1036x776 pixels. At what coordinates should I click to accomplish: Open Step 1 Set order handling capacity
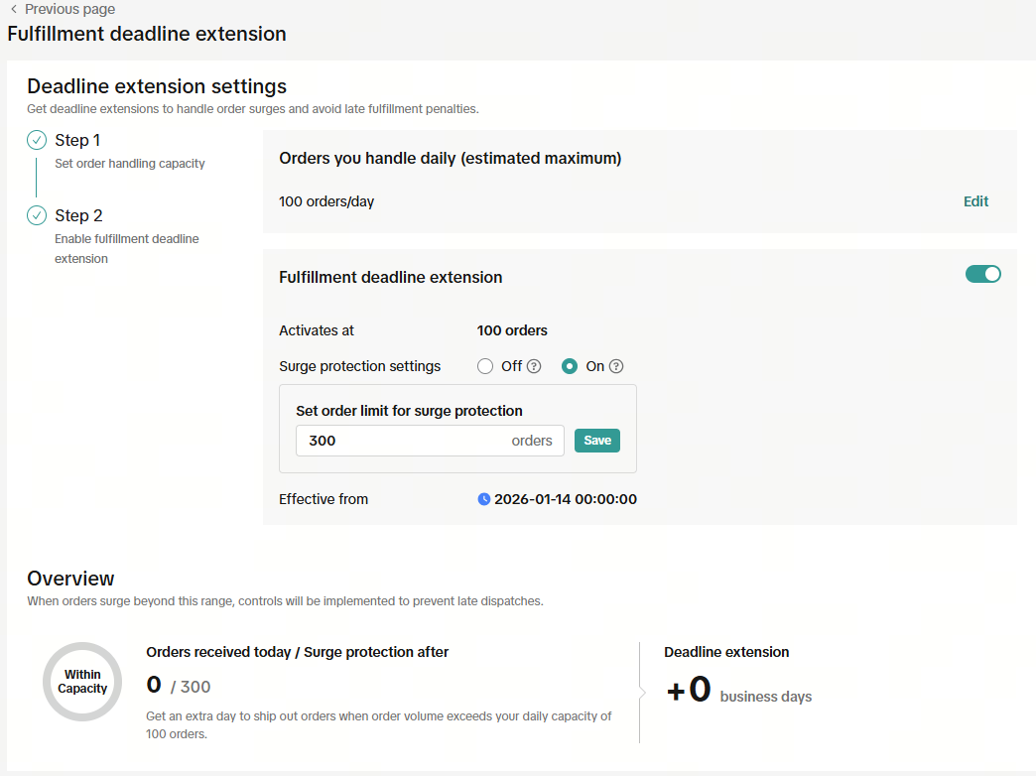click(x=77, y=140)
